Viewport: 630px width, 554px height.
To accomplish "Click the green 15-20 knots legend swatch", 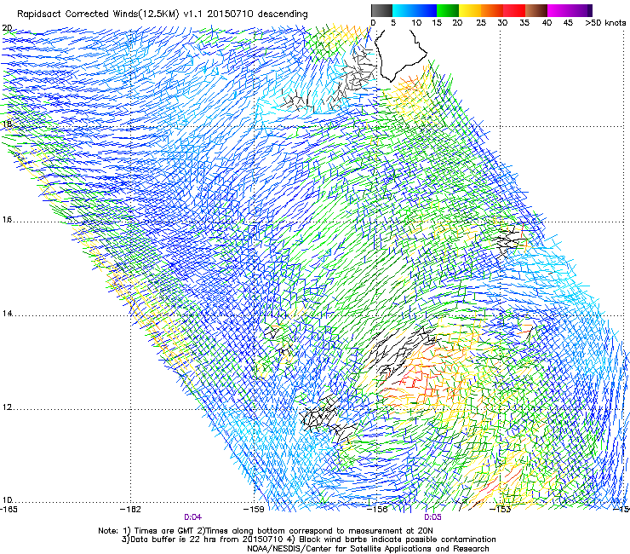I will pos(448,10).
